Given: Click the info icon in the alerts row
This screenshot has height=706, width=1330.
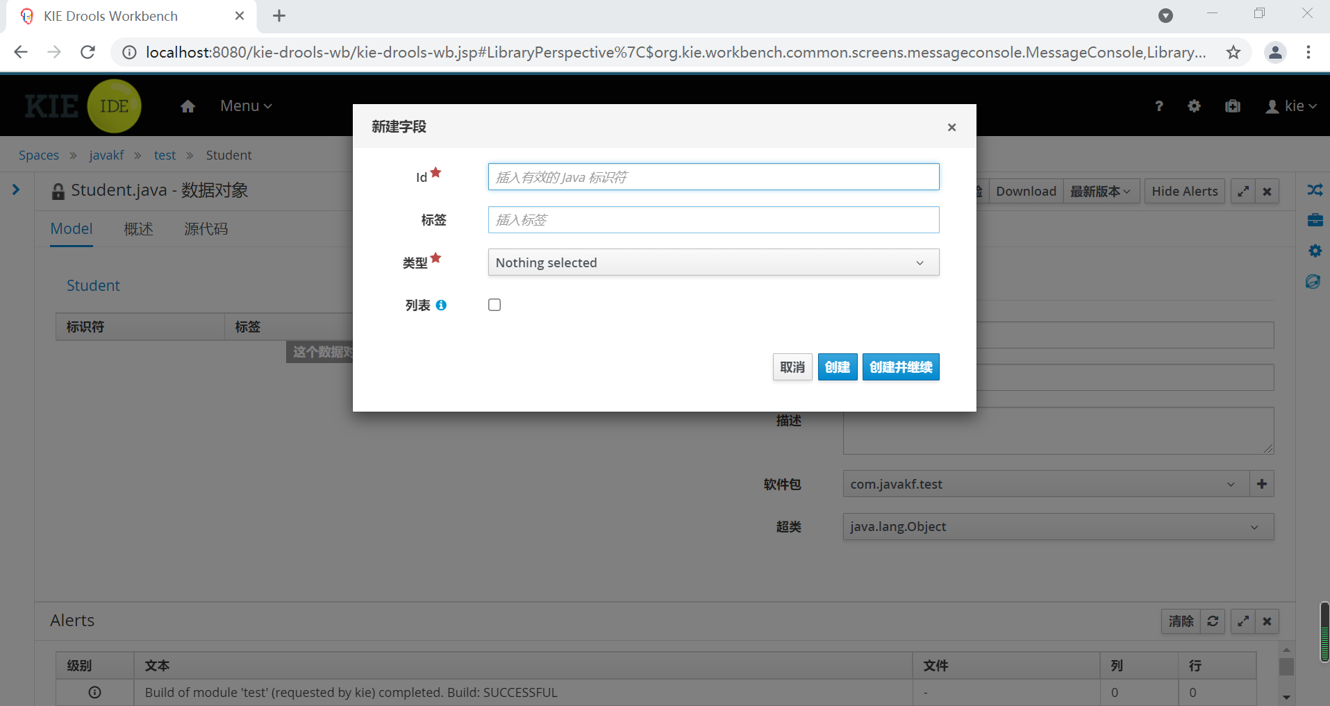Looking at the screenshot, I should pos(95,692).
